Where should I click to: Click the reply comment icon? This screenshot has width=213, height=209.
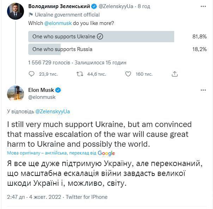31,74
